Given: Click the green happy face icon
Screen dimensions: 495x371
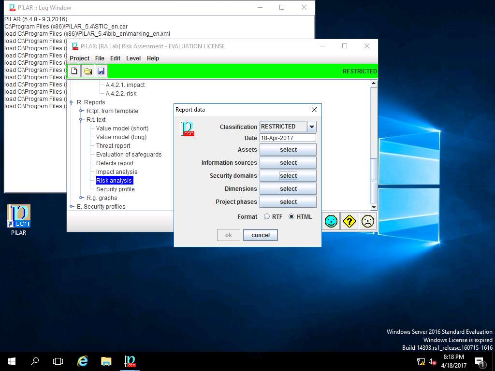Looking at the screenshot, I should 331,221.
